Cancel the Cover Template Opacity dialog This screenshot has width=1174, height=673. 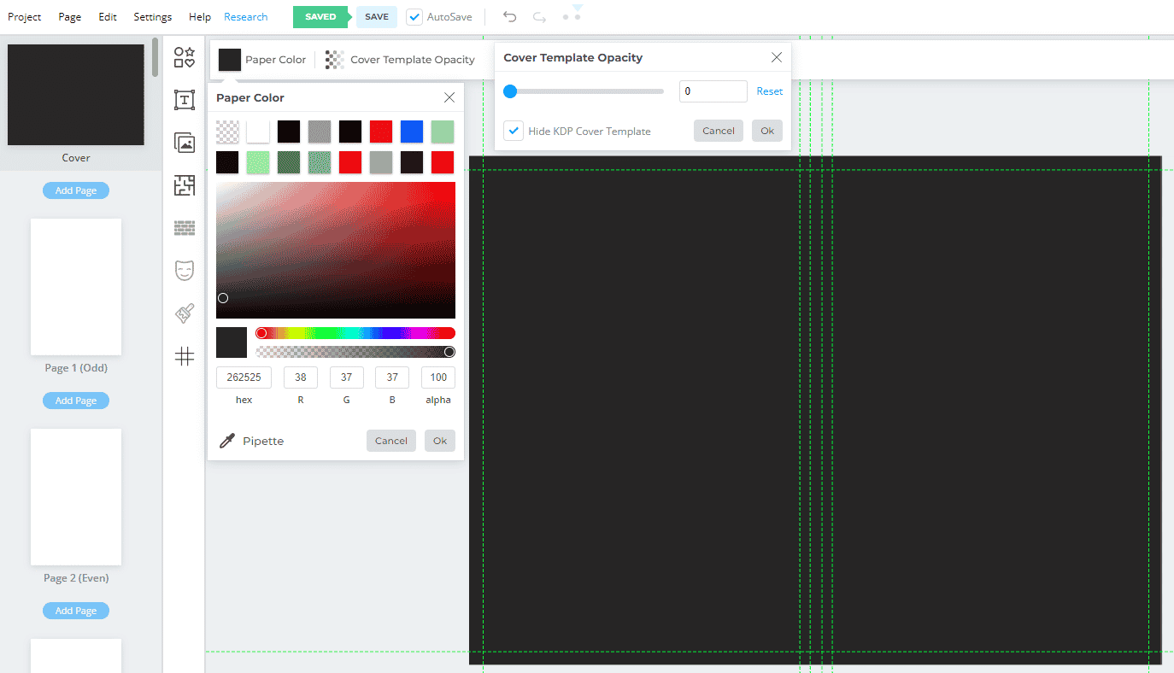719,131
